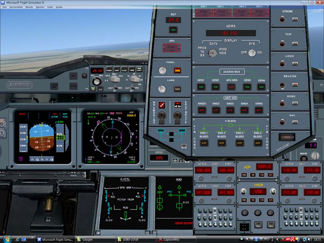
Task: Toggle GEN4 ON button
Action: click(x=261, y=87)
